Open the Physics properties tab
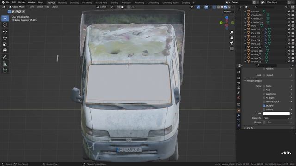 click(239, 125)
